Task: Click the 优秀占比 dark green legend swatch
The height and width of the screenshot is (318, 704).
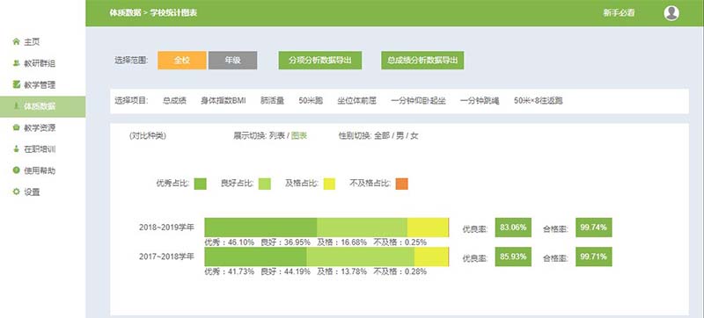Action: pos(201,184)
